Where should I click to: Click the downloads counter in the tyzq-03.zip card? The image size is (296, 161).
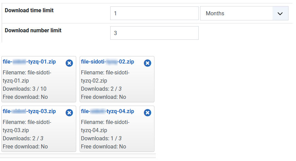[x=23, y=139]
